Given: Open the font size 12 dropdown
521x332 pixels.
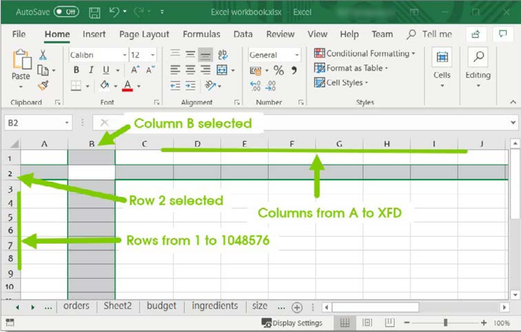Looking at the screenshot, I should [153, 55].
